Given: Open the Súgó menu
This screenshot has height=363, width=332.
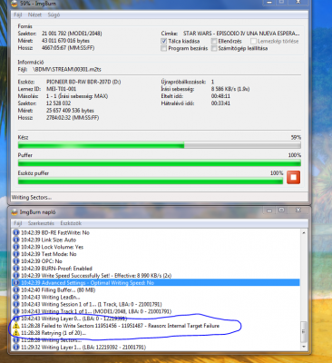Looking at the screenshot, I should tap(54, 15).
